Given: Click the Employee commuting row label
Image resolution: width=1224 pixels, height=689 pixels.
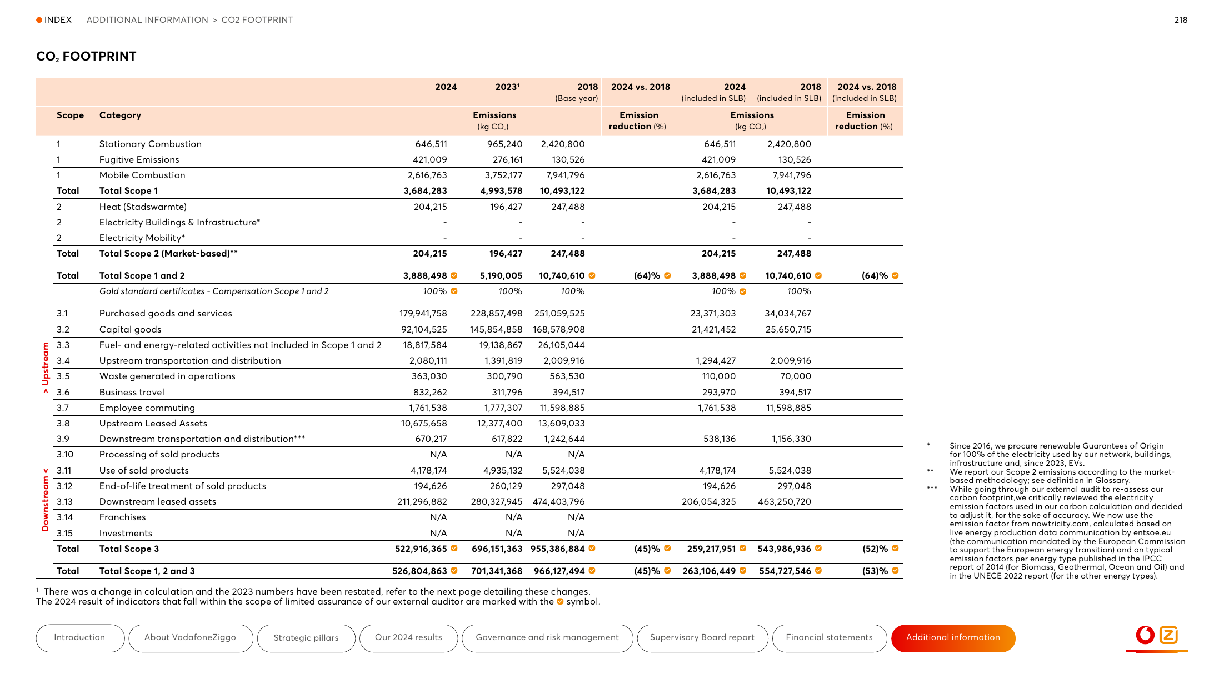Looking at the screenshot, I should click(147, 408).
